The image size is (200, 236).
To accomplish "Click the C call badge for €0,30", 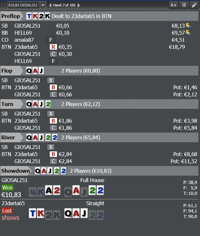I will coord(53,54).
